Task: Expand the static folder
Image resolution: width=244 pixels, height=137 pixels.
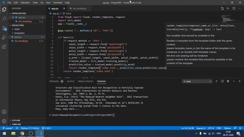Action: click(x=17, y=29)
